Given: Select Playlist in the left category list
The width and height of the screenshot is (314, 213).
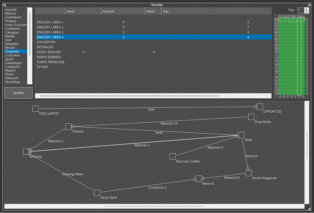Looking at the screenshot, I should [x=10, y=71].
